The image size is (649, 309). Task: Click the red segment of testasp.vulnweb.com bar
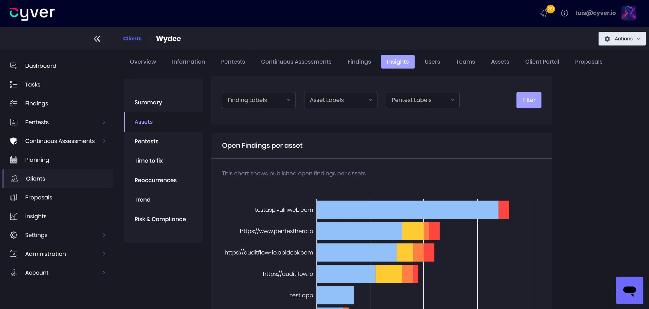tap(504, 210)
